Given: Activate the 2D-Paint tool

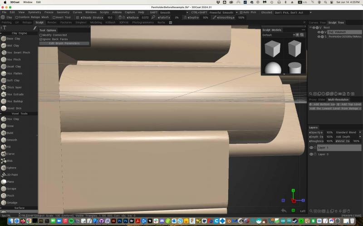Looking at the screenshot, I should (x=12, y=174).
